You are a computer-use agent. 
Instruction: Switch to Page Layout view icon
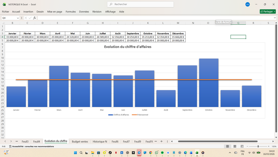[x=235, y=146]
